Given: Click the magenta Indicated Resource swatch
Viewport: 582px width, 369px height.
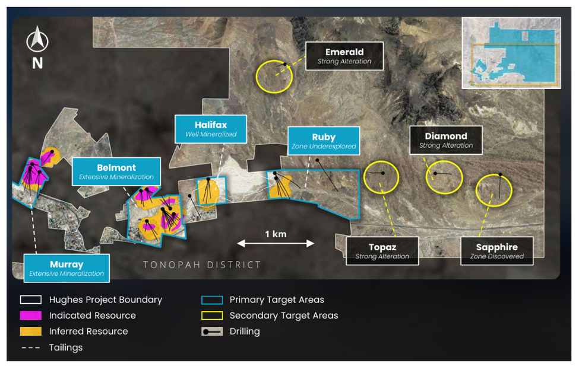Looking at the screenshot, I should coord(31,316).
